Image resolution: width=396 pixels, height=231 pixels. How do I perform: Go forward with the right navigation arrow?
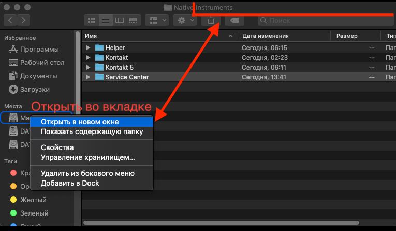click(23, 20)
